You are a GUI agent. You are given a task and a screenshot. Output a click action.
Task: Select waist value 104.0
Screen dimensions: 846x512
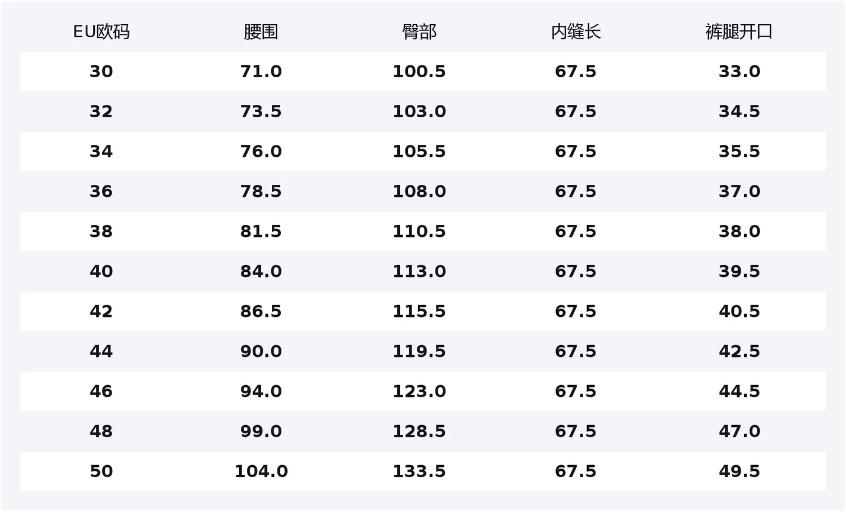click(x=261, y=472)
